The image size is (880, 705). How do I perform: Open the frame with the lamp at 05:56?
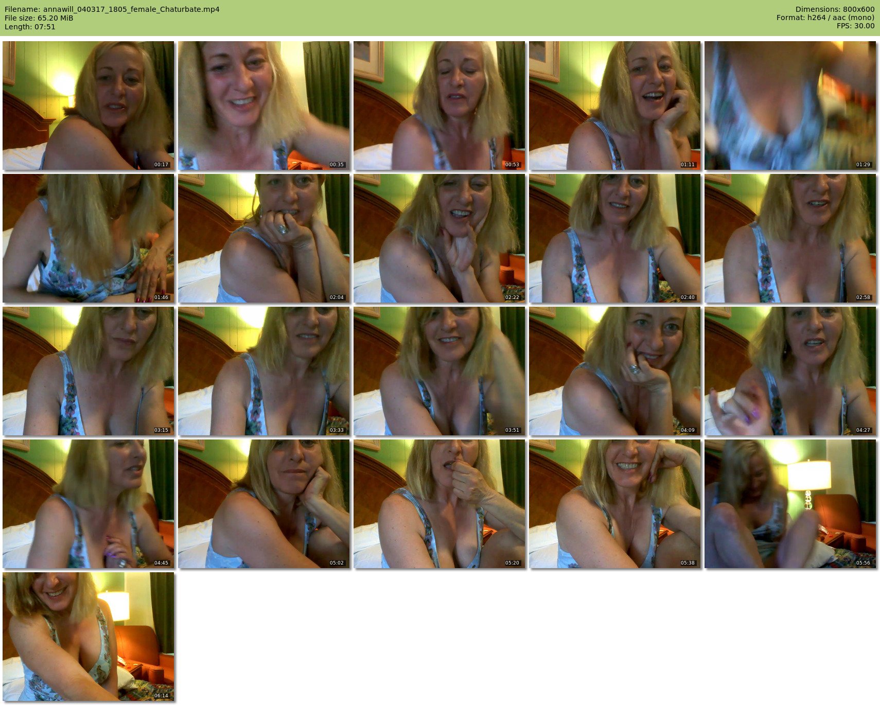[x=790, y=504]
